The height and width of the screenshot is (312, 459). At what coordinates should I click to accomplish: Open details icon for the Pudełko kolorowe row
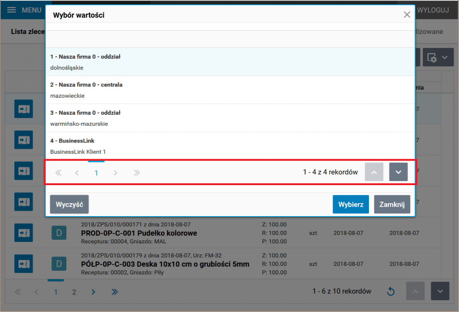click(24, 233)
